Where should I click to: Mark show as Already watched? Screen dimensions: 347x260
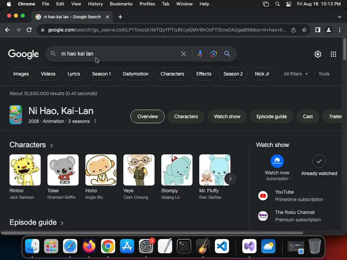click(x=319, y=161)
